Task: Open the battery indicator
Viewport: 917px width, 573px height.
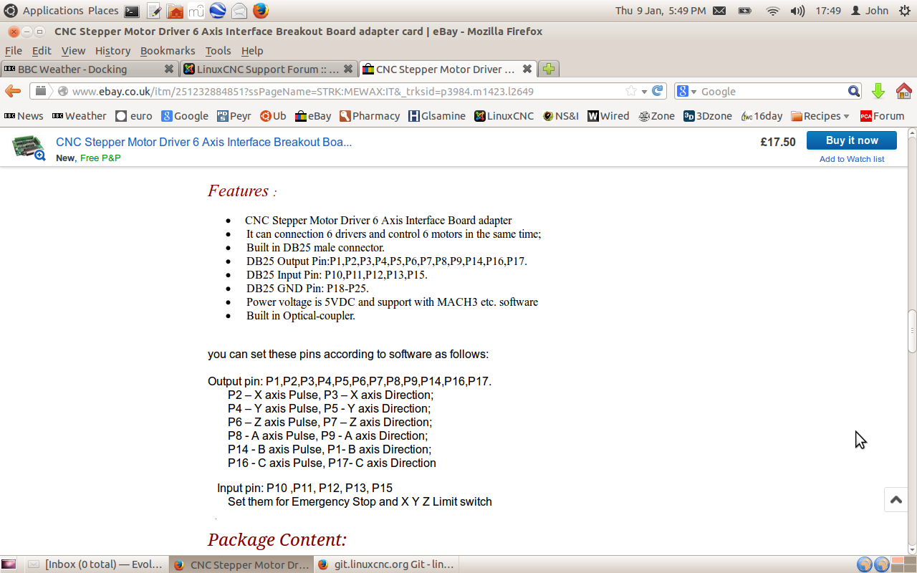Action: [x=745, y=11]
